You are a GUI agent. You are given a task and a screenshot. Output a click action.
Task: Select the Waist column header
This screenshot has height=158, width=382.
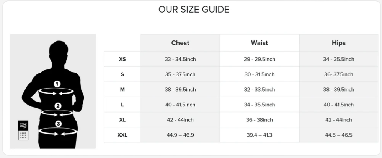(x=260, y=43)
